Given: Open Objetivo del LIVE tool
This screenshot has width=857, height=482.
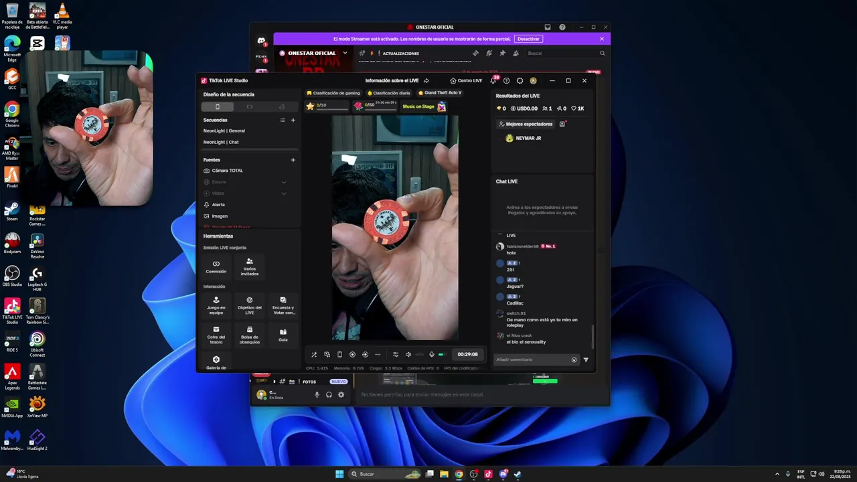Looking at the screenshot, I should click(x=250, y=305).
